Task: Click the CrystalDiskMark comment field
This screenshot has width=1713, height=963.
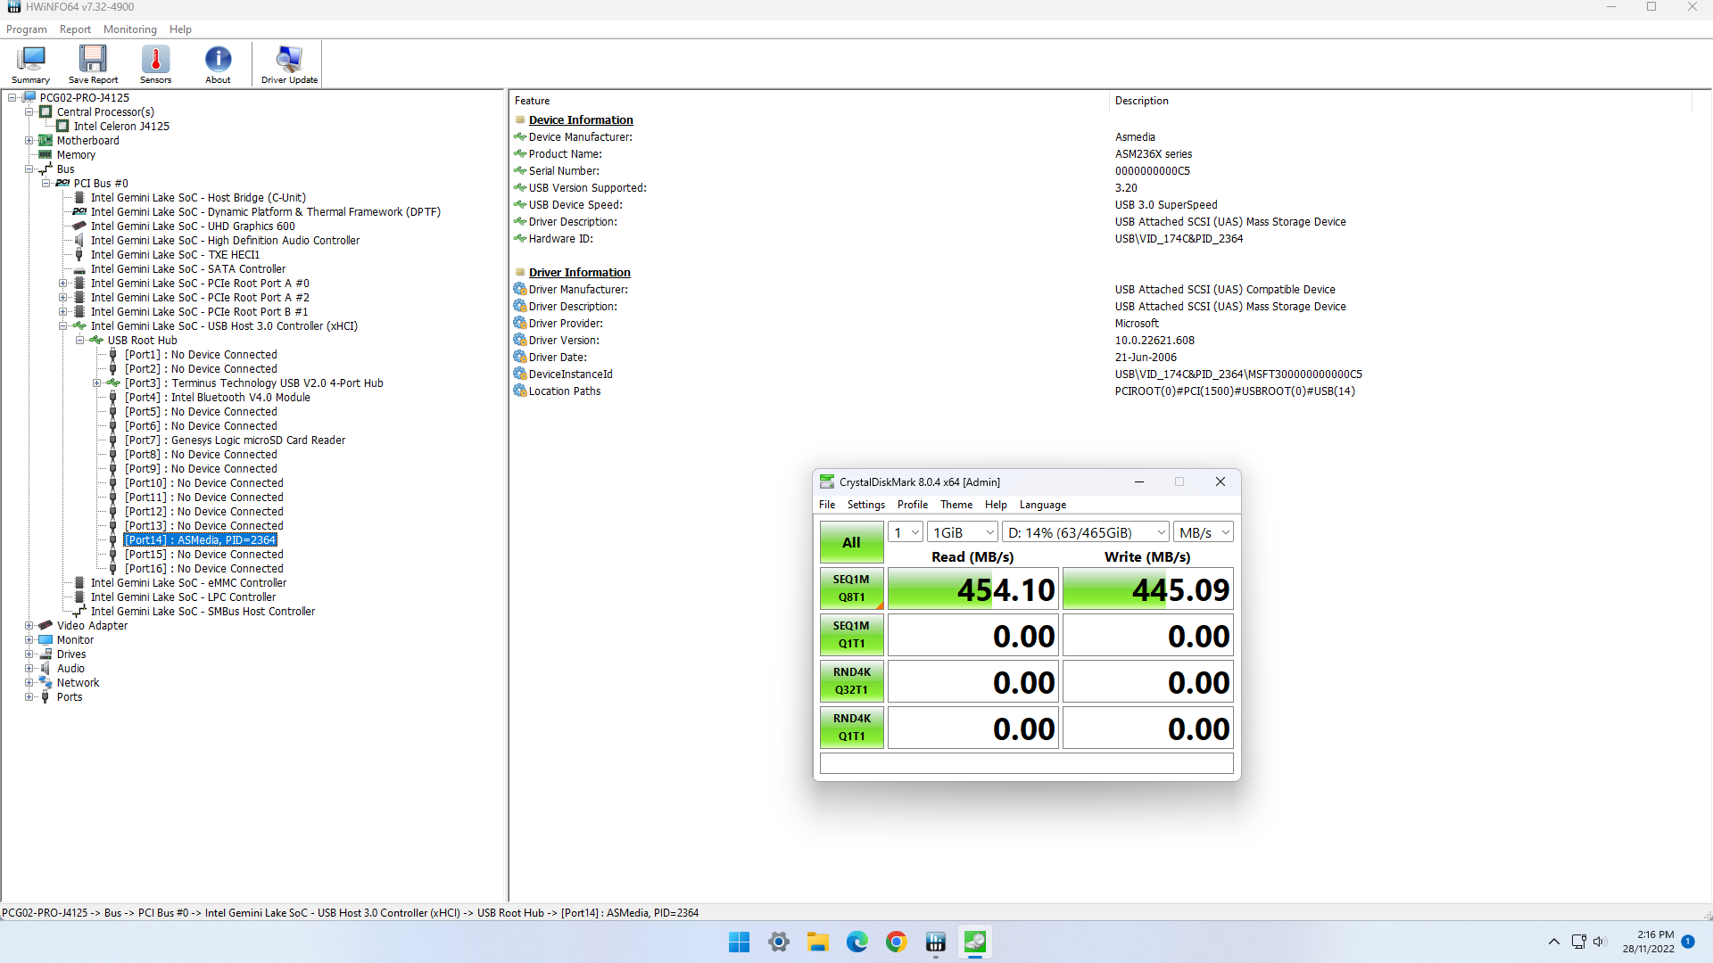Action: click(x=1026, y=763)
